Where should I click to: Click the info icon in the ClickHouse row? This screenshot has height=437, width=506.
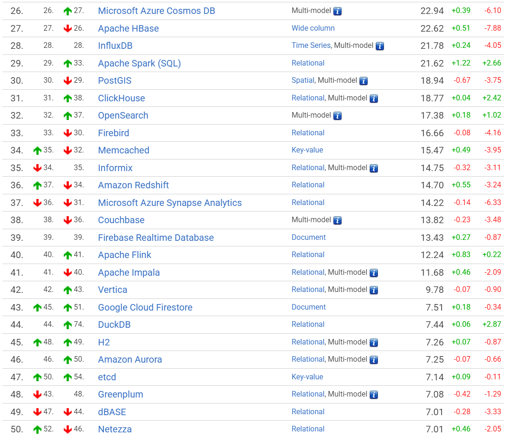[x=374, y=98]
